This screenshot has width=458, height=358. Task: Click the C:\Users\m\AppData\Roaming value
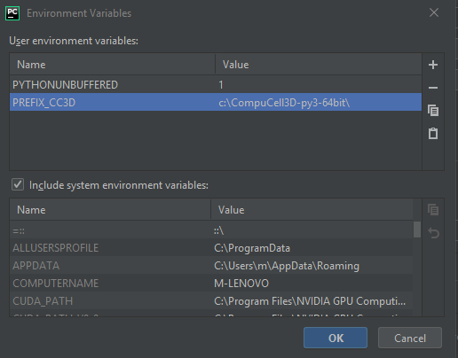tap(287, 266)
